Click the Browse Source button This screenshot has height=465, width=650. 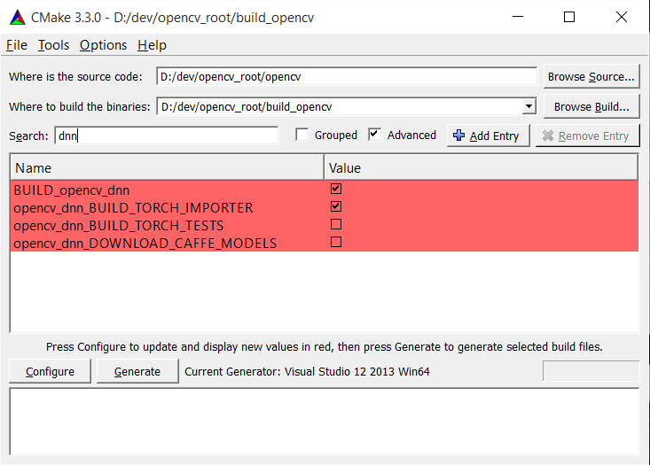coord(591,76)
